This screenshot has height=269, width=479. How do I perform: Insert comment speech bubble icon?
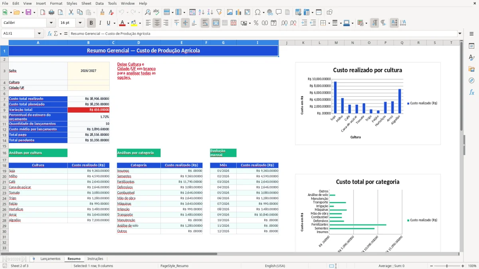(x=279, y=12)
